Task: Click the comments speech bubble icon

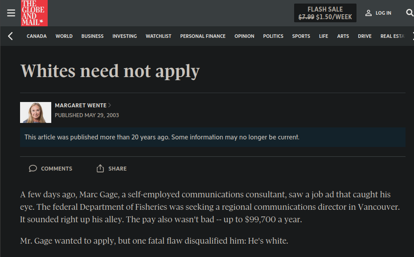Action: 33,168
